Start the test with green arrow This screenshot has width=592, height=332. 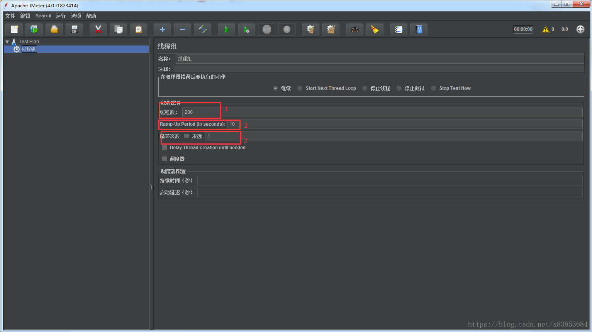click(226, 29)
